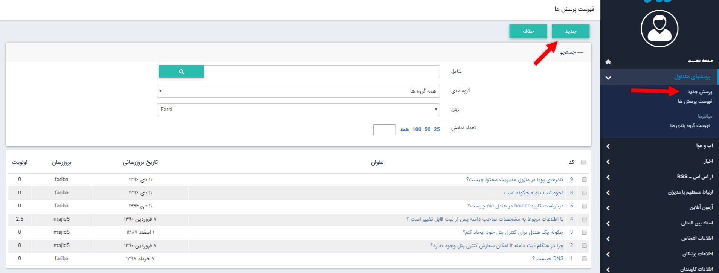This screenshot has height=273, width=719.
Task: Click the حذف delete button
Action: [x=528, y=31]
